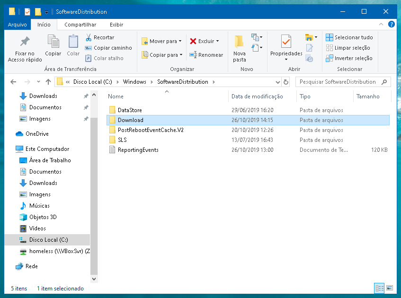Refresh the folder with the reload icon
Screen dimensions: 401x298
[x=286, y=82]
